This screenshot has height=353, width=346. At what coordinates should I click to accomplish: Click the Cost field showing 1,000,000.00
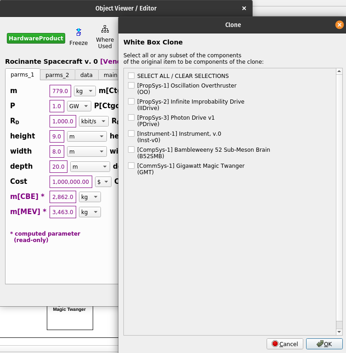pos(71,182)
